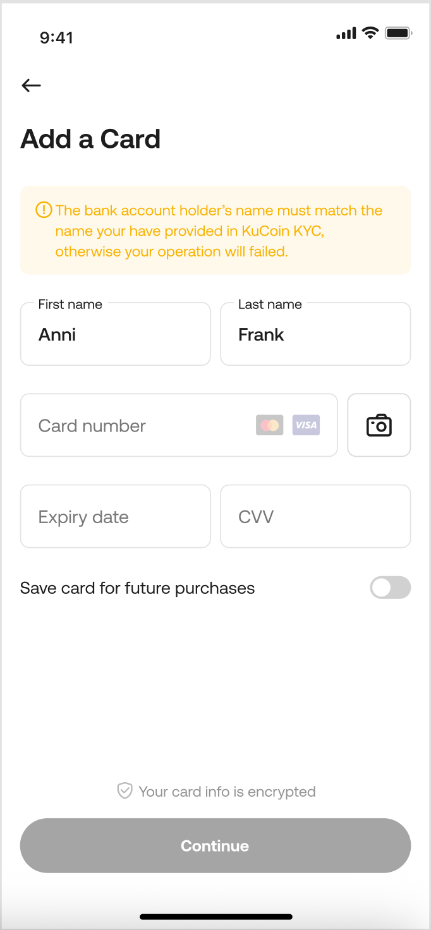Click the Visa logo icon
This screenshot has height=930, width=431.
(x=306, y=425)
